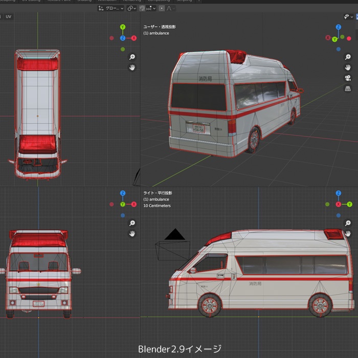This screenshot has width=358, height=358.
Task: Click '(1) ambulance' label in perspective view
Action: pos(156,33)
